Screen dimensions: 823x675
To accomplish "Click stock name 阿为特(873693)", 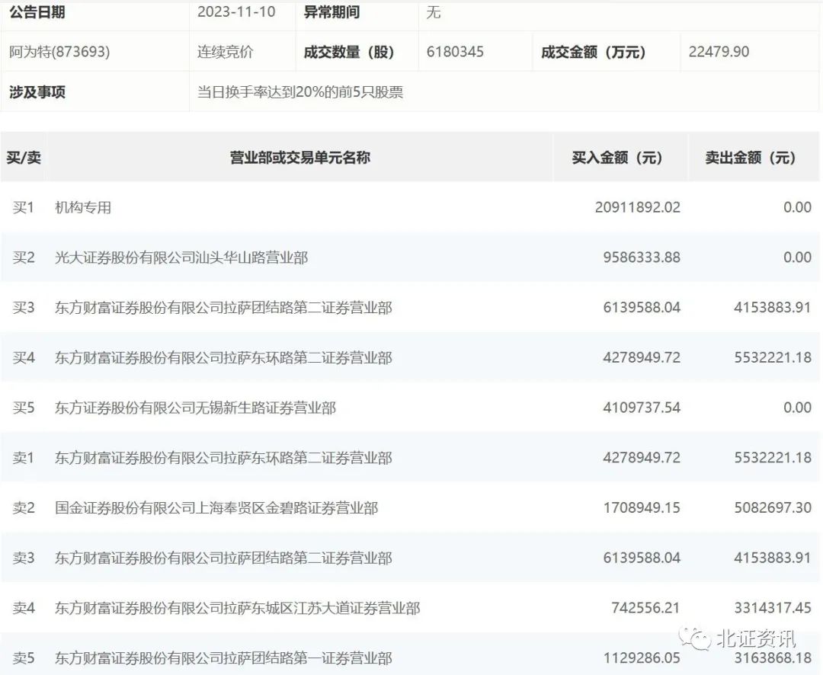I will [60, 52].
